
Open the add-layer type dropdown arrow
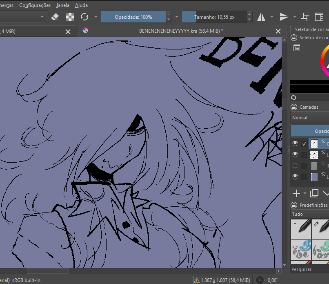coord(305,193)
